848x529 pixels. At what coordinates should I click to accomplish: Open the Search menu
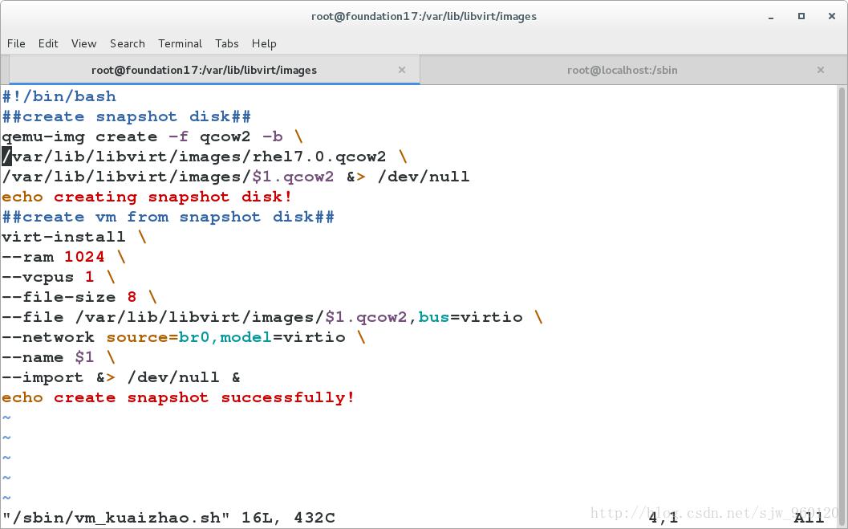127,43
